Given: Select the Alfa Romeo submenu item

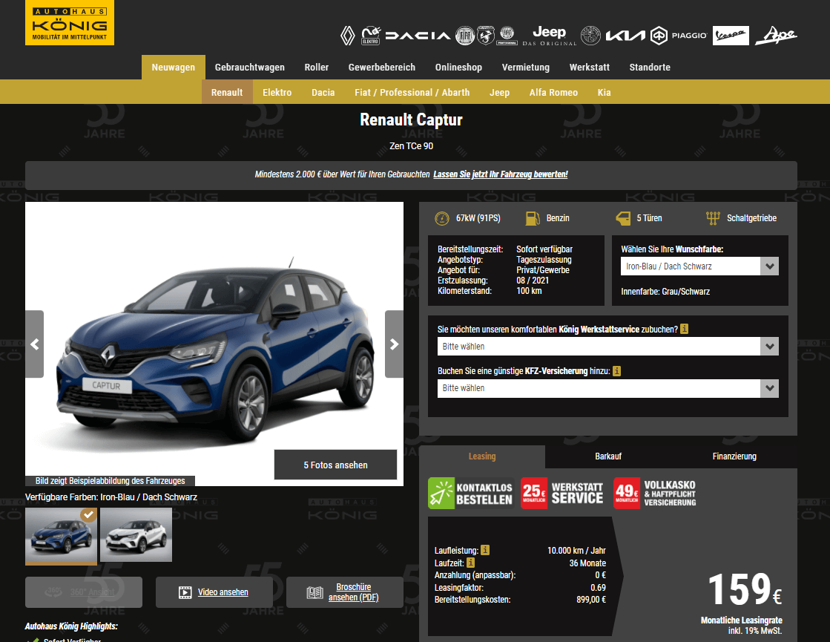Looking at the screenshot, I should click(x=553, y=92).
